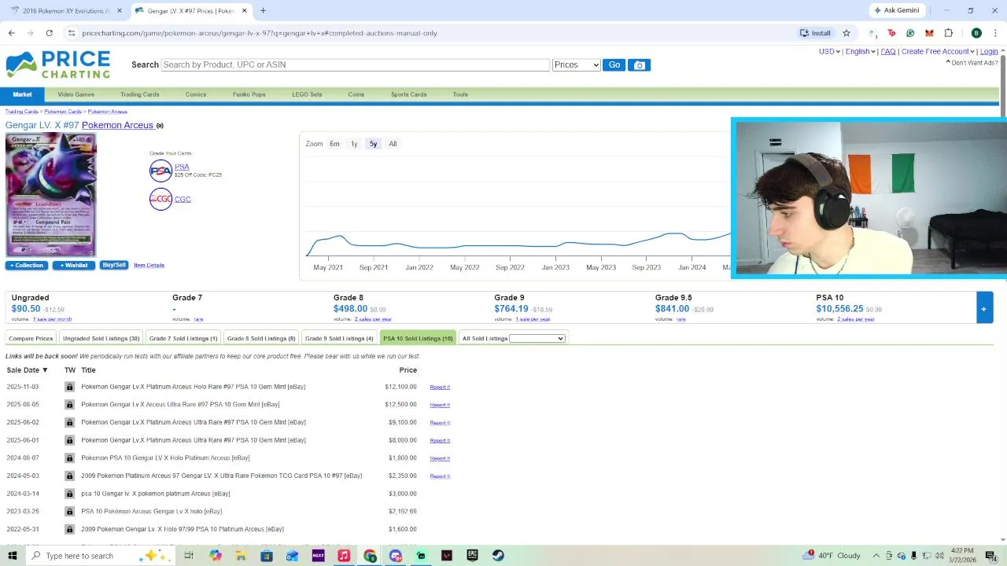1007x566 pixels.
Task: Open the Prices search type dropdown
Action: tap(576, 65)
